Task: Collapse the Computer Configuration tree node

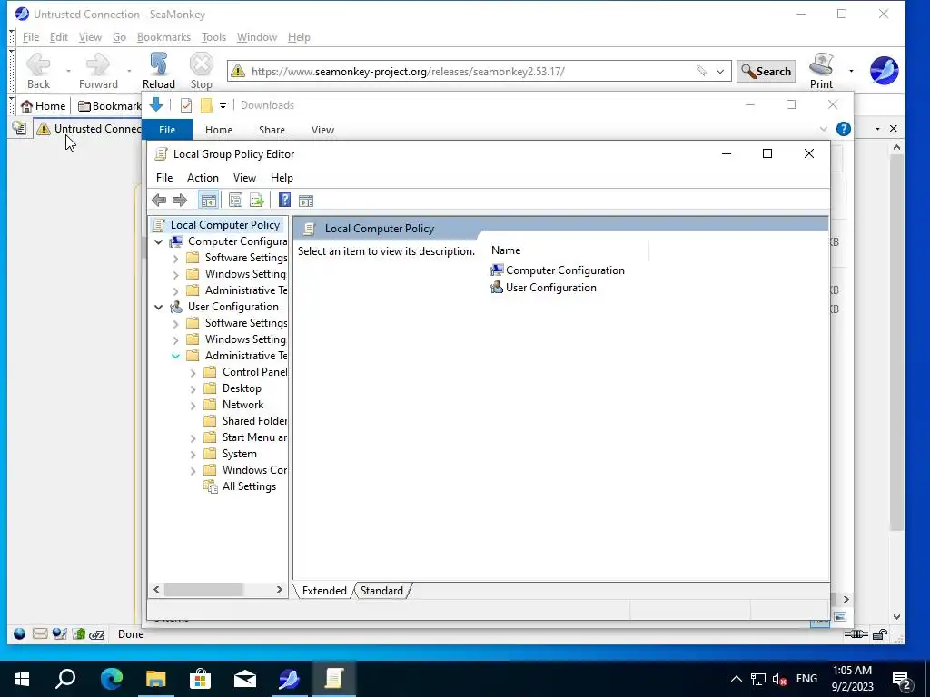Action: click(158, 241)
